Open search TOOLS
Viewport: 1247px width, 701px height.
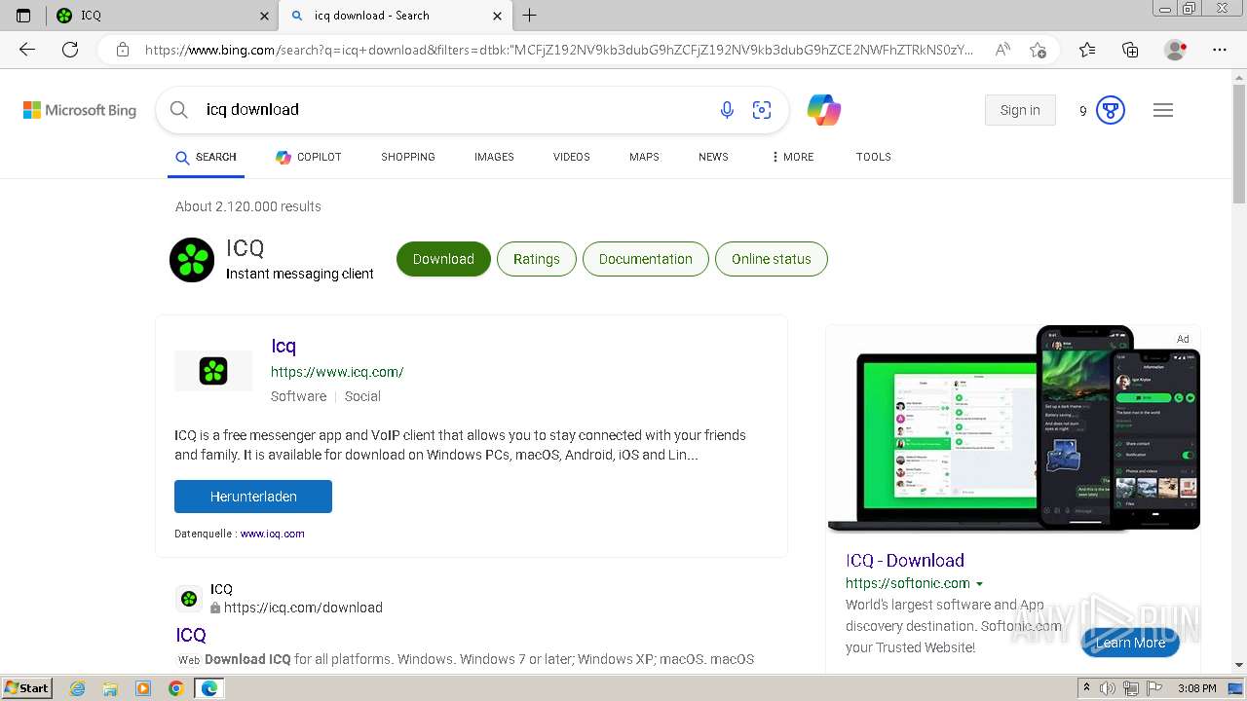click(x=874, y=157)
